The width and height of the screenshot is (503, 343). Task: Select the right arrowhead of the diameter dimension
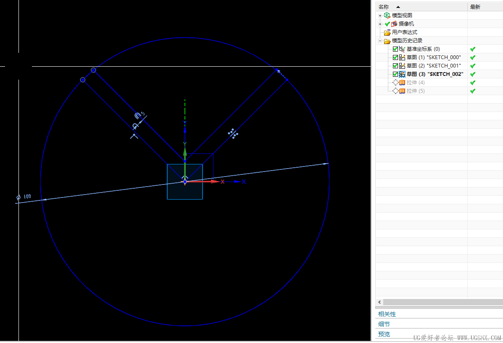pyautogui.click(x=326, y=164)
